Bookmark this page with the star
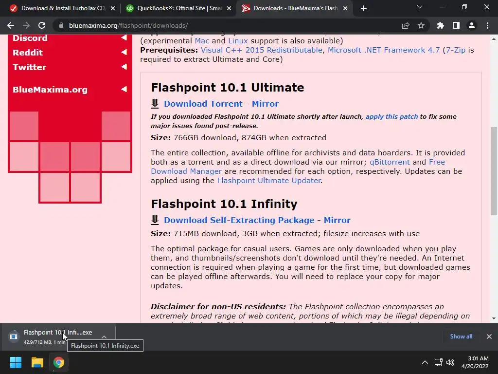Viewport: 498px width, 374px height. (x=421, y=25)
